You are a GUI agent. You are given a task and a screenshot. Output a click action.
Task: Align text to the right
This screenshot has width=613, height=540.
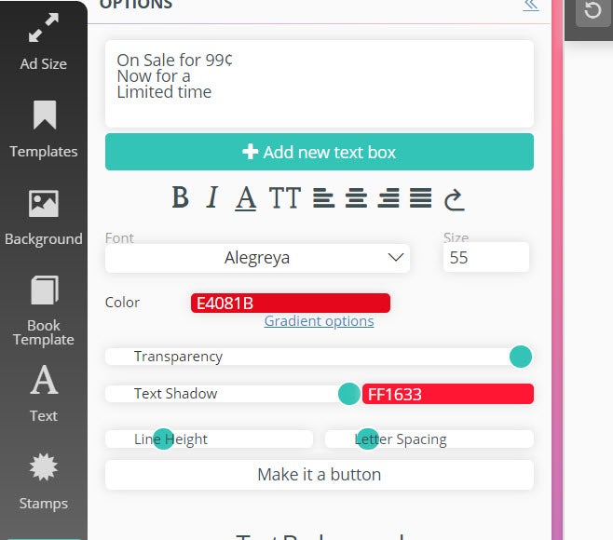(x=388, y=197)
